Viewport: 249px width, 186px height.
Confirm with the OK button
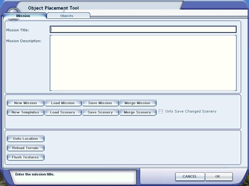[219, 176]
